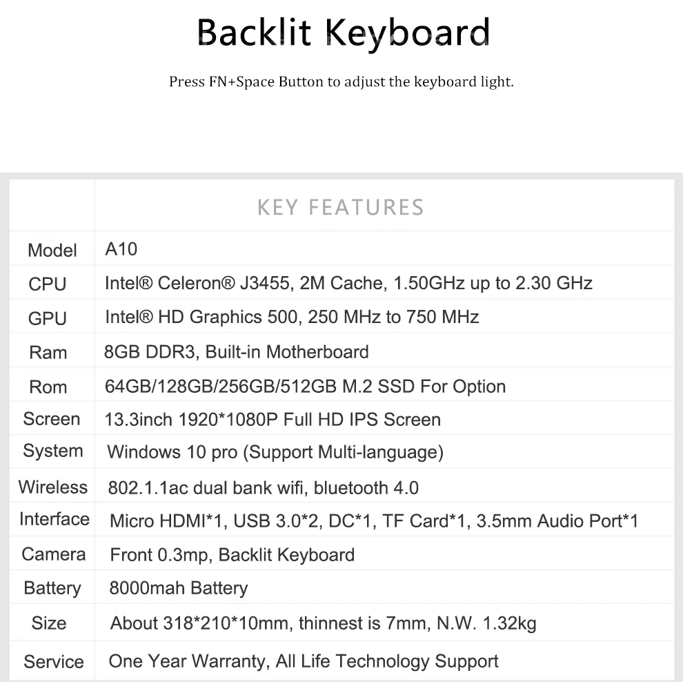Click the "Backlit Keyboard" heading
The image size is (683, 682).
tap(343, 32)
